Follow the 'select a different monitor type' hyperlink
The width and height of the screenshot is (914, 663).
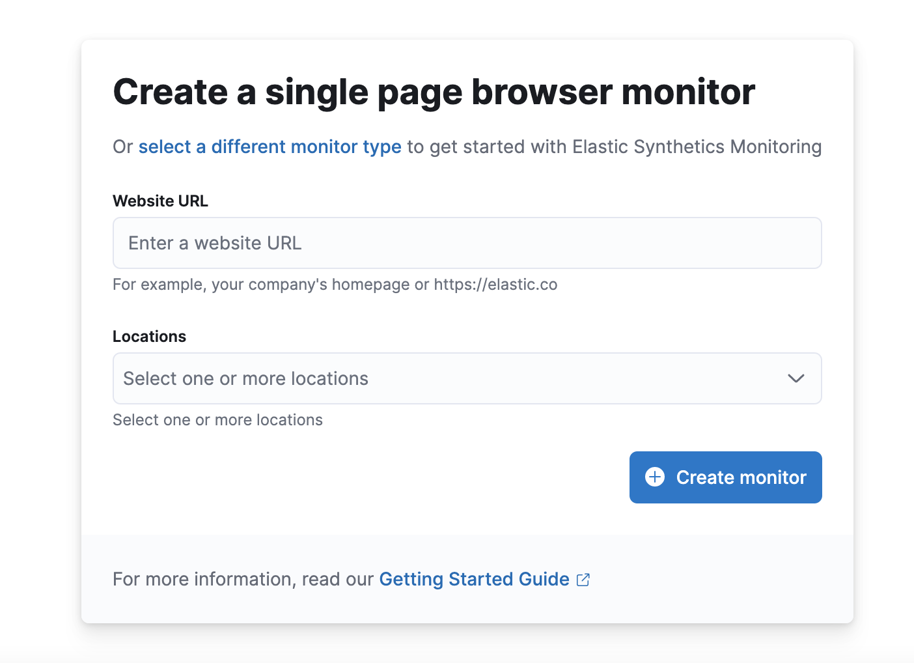[x=269, y=147]
